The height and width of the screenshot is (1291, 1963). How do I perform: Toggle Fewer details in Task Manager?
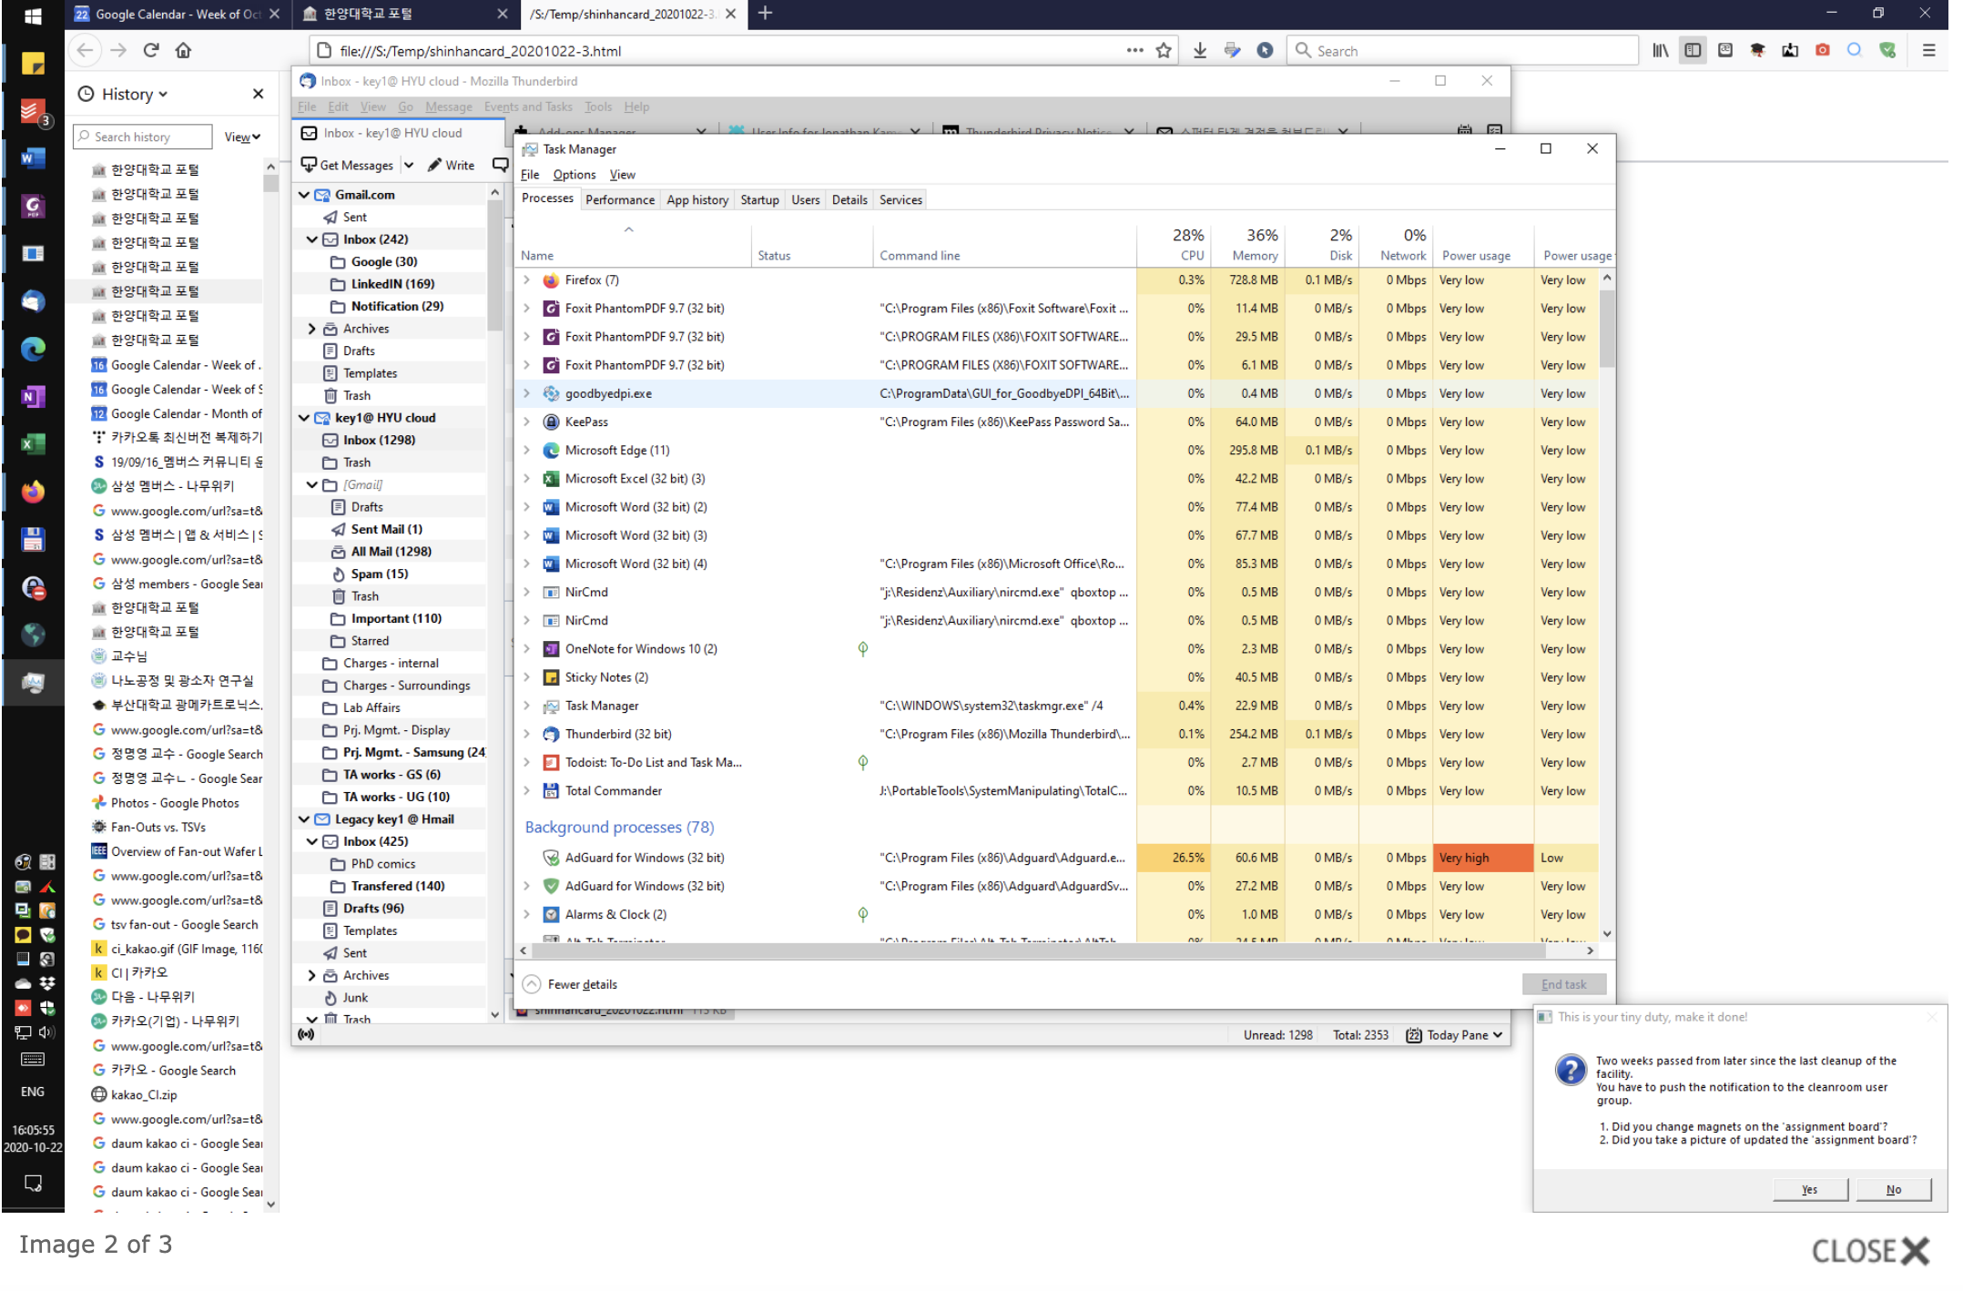(571, 984)
